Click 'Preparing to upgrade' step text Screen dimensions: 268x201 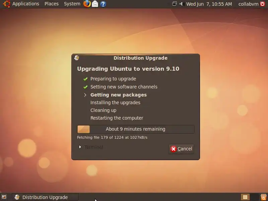coord(113,79)
